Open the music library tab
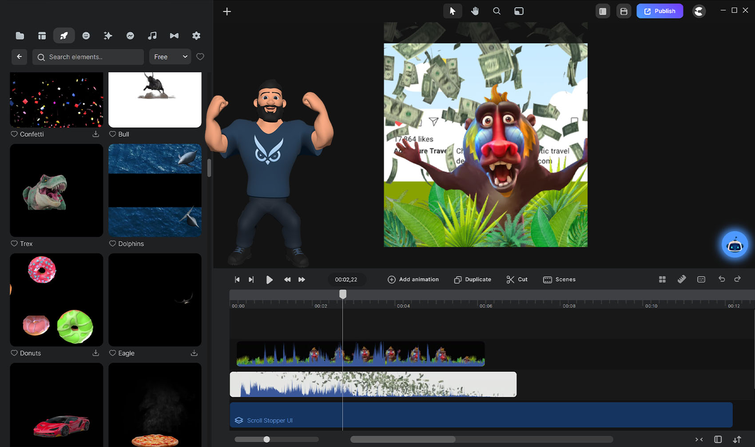Screen dimensions: 755x447 coord(152,36)
